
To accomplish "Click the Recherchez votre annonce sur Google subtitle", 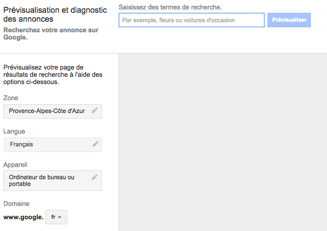I will pyautogui.click(x=51, y=33).
